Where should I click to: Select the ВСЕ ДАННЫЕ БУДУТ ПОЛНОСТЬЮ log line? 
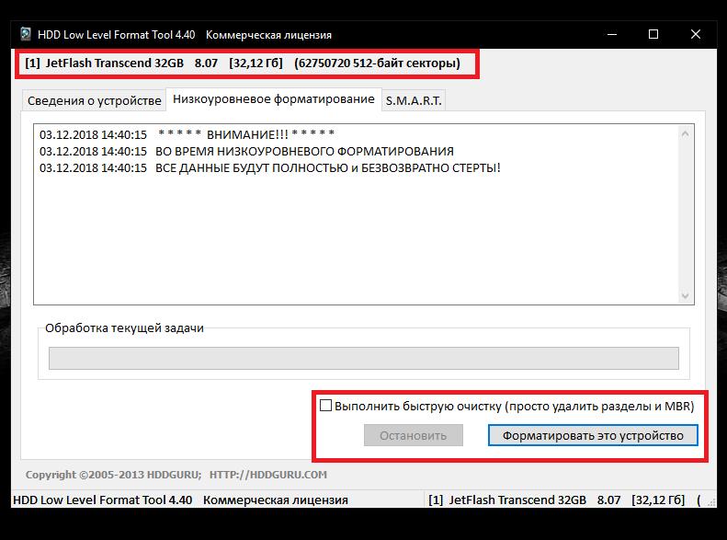pos(270,168)
